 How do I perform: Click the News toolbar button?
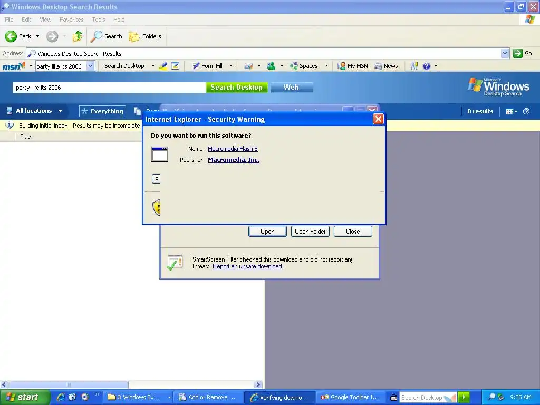pos(386,66)
